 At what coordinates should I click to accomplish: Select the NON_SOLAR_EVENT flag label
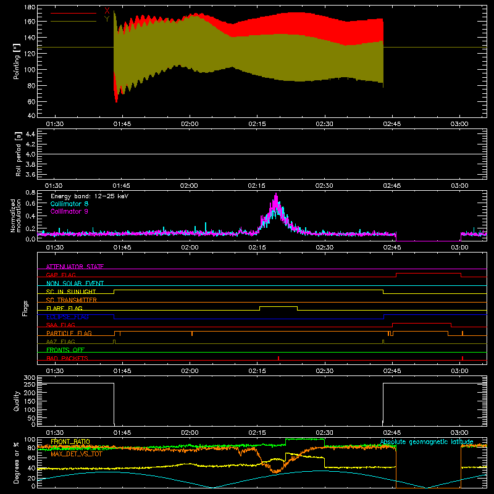75,283
